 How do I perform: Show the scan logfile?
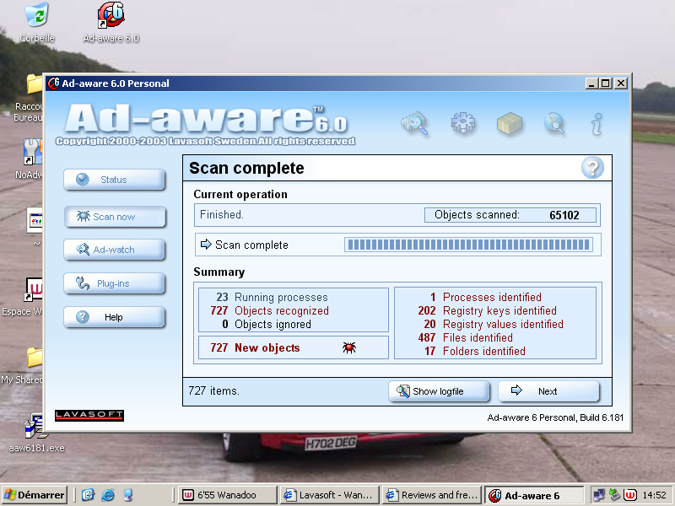pyautogui.click(x=439, y=391)
